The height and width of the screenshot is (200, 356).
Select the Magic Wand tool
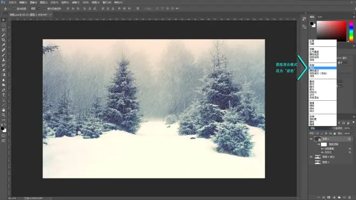click(x=3, y=35)
